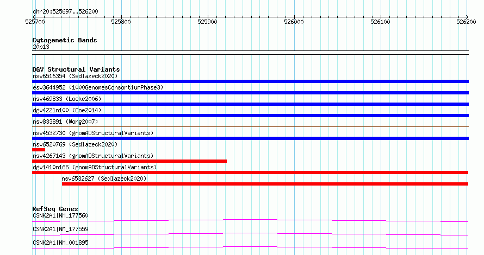Select the blue bar for nsv6516354
Image resolution: width=484 pixels, height=255 pixels.
pyautogui.click(x=250, y=81)
